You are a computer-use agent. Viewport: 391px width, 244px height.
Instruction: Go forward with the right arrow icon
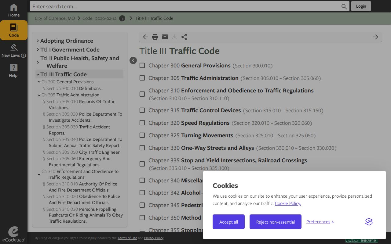tap(376, 37)
